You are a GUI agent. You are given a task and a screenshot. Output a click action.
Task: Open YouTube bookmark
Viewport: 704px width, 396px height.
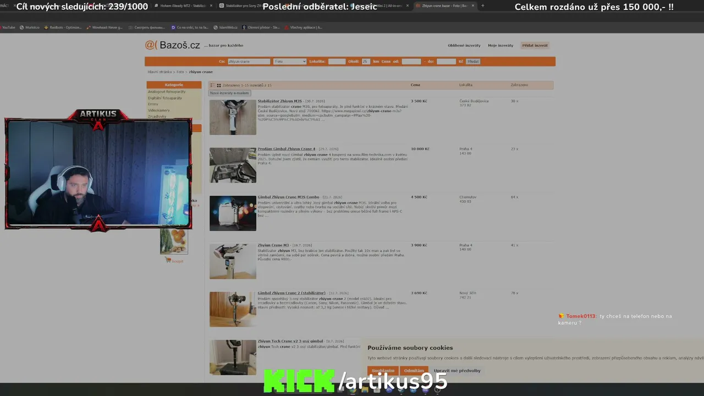(x=8, y=27)
